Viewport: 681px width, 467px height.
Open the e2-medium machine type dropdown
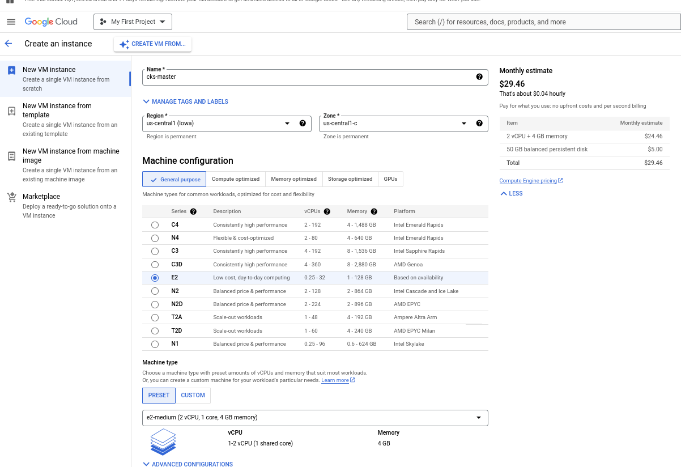click(x=314, y=418)
